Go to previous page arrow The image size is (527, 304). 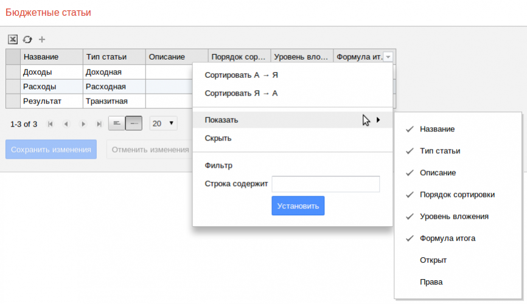[x=66, y=124]
